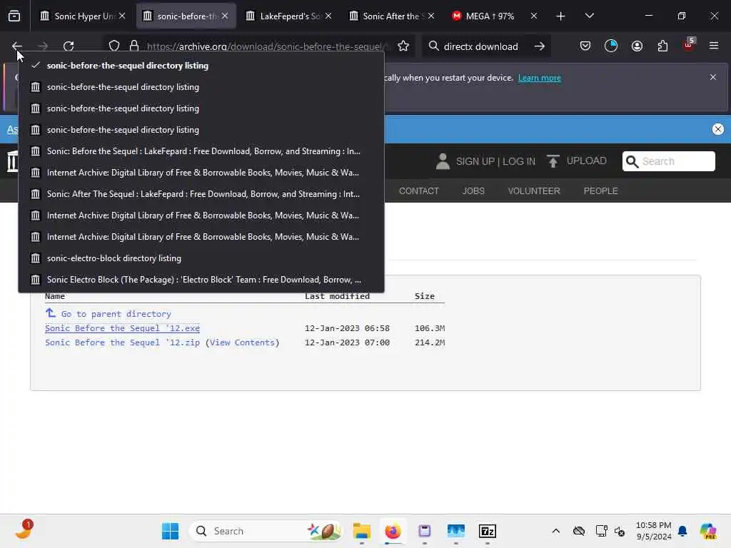List all tabs dropdown arrow
731x548 pixels.
point(589,16)
